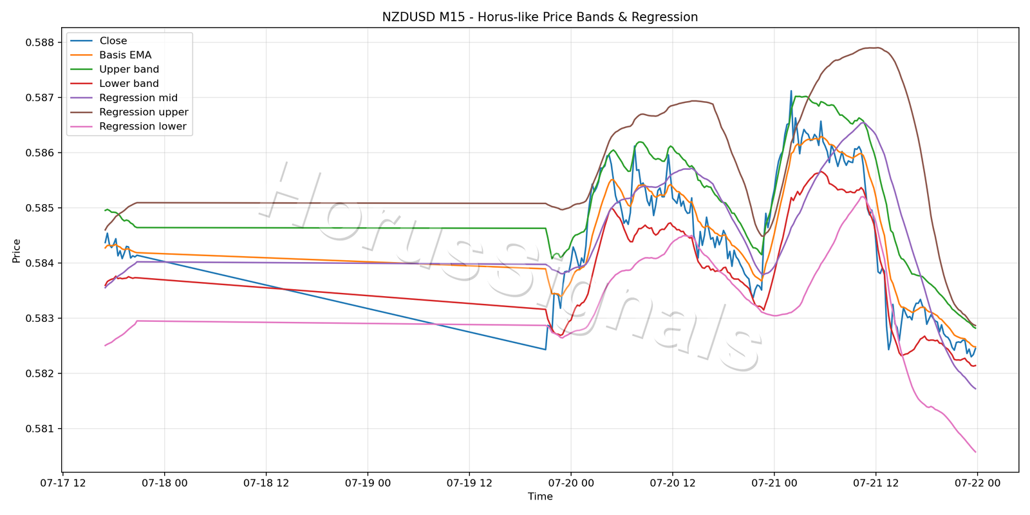Click the y-axis tick label 0.588
Screen dimensions: 1030x515
pyautogui.click(x=39, y=42)
